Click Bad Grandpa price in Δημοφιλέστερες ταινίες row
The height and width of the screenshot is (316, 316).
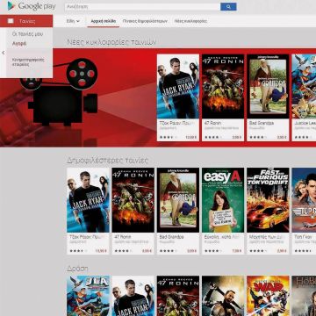click(192, 251)
